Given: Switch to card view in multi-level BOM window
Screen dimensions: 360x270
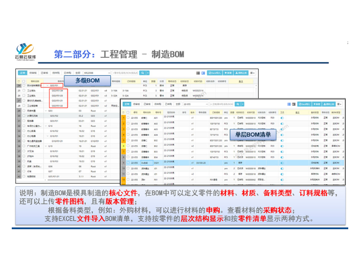Looking at the screenshot, I should pos(203,73).
